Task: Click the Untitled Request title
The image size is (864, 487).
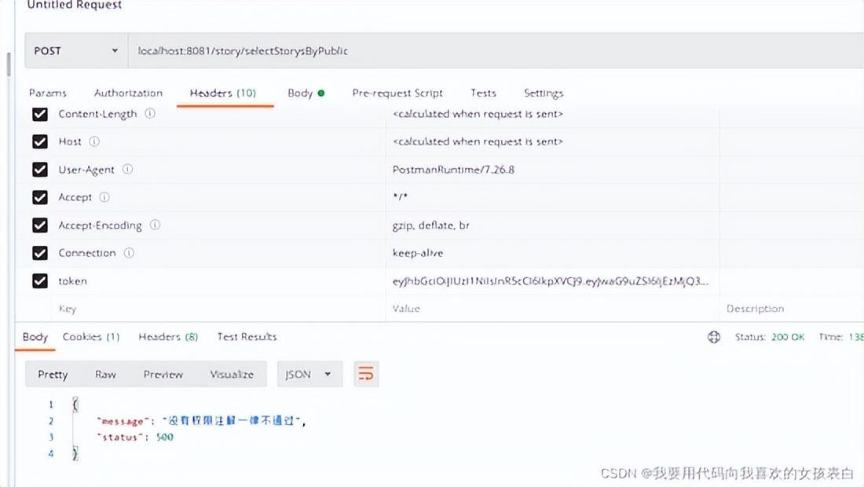Action: (75, 5)
